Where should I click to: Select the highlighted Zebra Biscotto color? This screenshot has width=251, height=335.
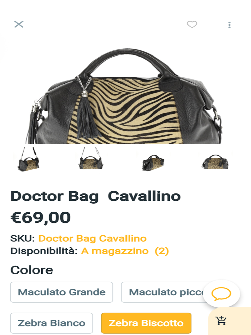pos(146,323)
